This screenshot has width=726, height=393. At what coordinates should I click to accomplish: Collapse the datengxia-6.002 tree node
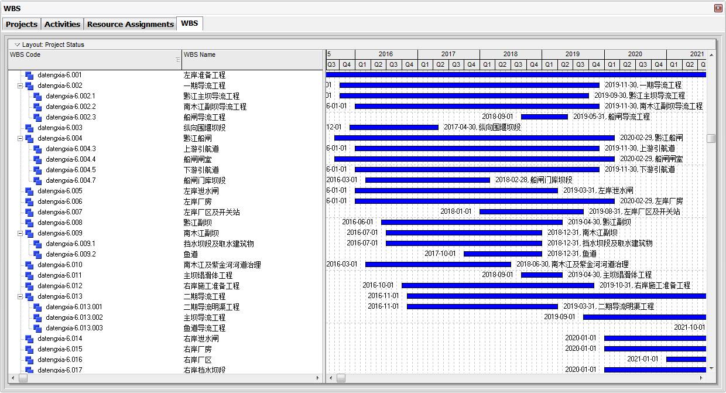[20, 86]
